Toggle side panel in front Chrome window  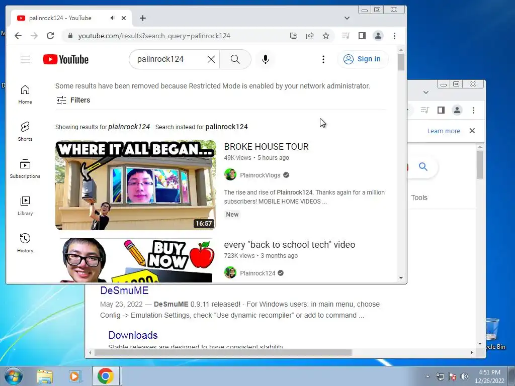click(x=362, y=36)
